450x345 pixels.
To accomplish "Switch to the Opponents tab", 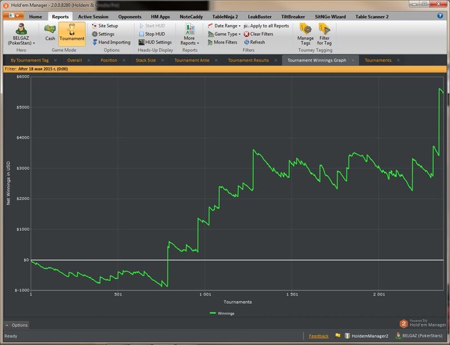I will [130, 17].
